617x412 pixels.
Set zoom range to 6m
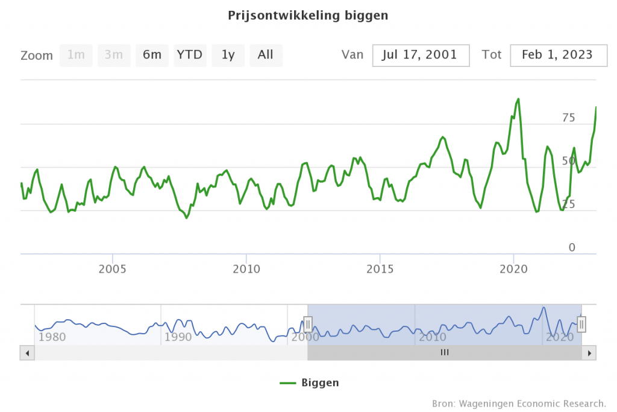(x=152, y=55)
